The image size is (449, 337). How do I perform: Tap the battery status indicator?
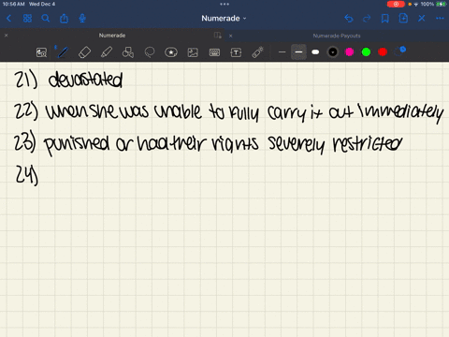point(441,4)
